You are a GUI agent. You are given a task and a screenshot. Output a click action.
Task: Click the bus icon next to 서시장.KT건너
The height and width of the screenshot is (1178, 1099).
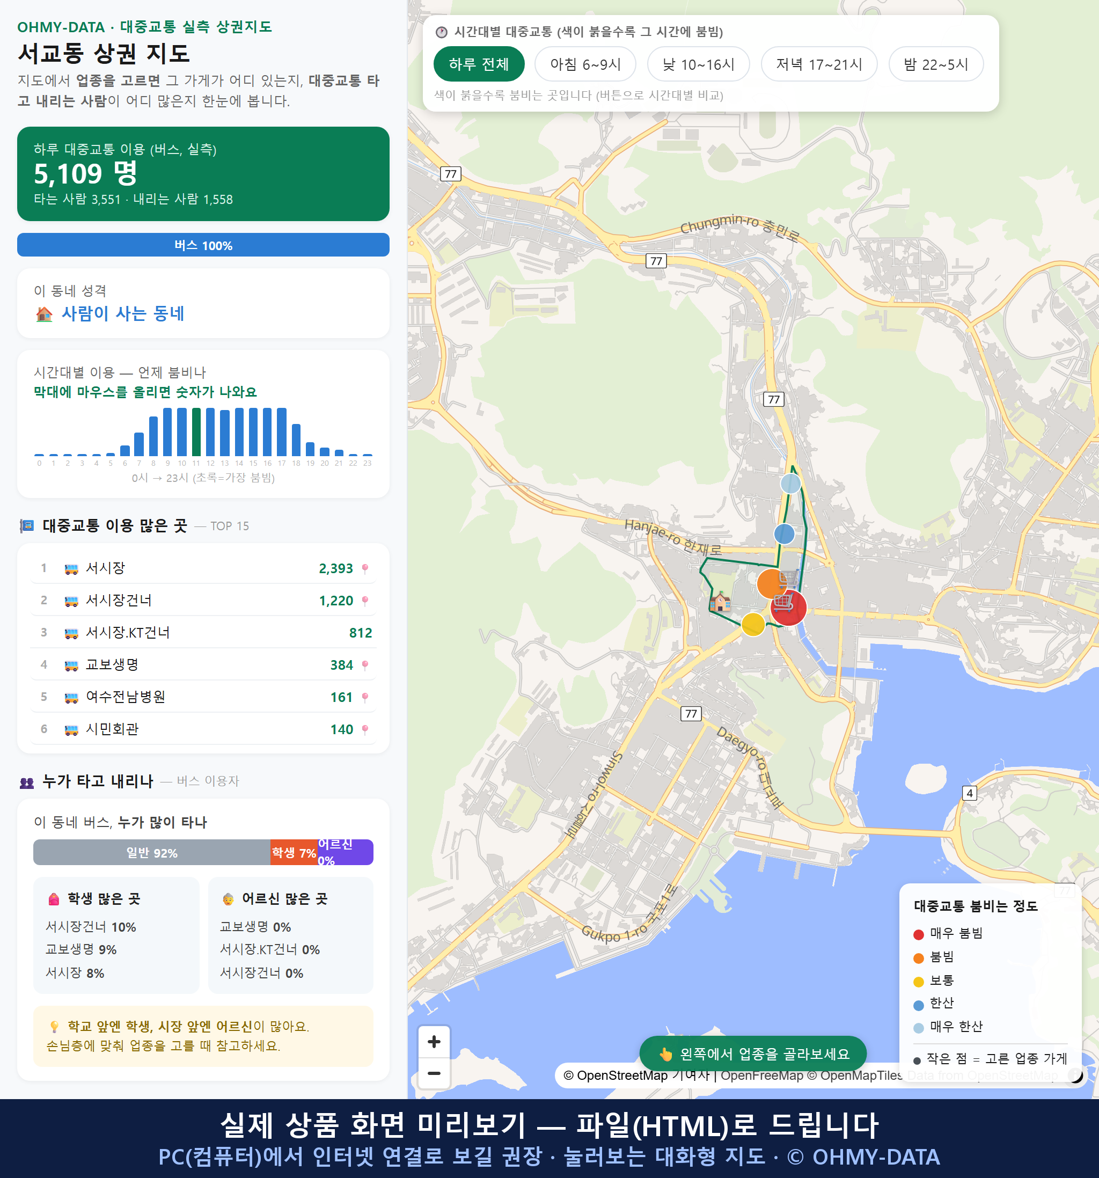[71, 633]
